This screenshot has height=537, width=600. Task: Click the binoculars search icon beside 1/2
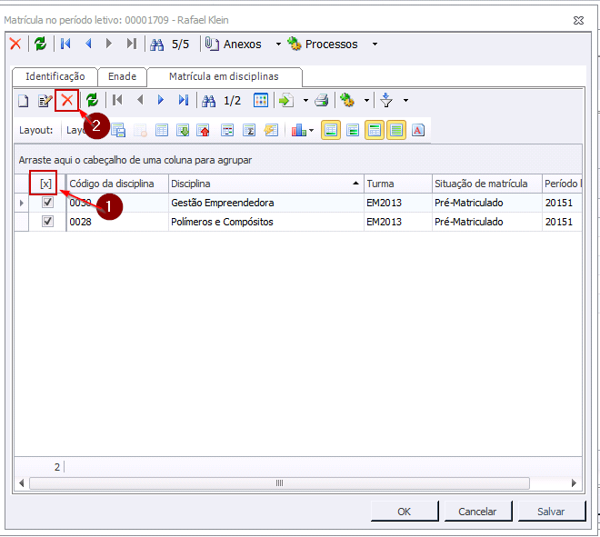coord(208,101)
